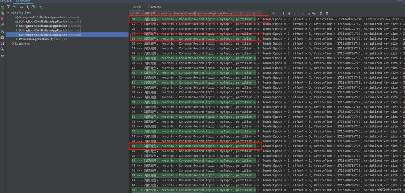The width and height of the screenshot is (405, 193).
Task: Click Add Selection for Next Occurrence icon
Action: pos(303,13)
